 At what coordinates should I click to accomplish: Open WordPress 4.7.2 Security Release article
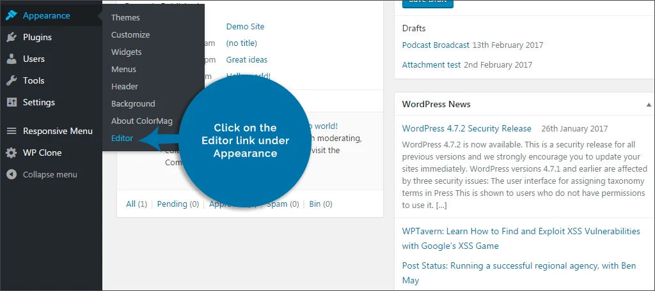tap(466, 128)
